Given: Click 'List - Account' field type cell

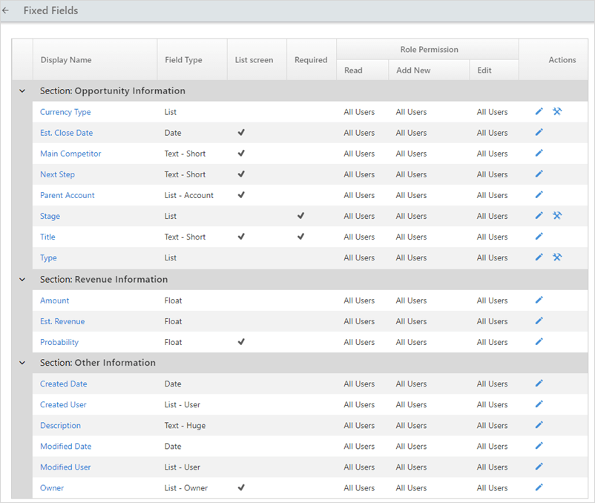Looking at the screenshot, I should tap(189, 195).
